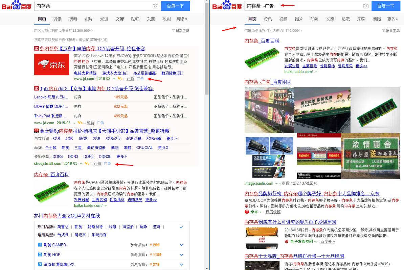
Task: Click the large 京东 logo image in first ad
Action: point(52,65)
